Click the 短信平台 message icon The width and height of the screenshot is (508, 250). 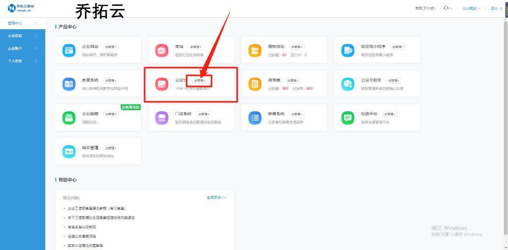(x=348, y=118)
